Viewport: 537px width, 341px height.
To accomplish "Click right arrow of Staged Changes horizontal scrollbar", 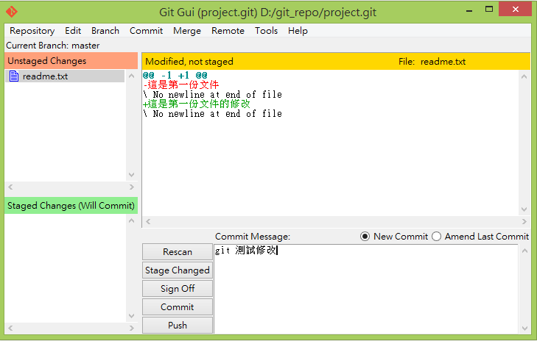I will click(x=132, y=328).
